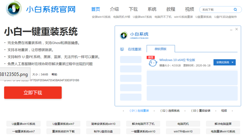
Task: Click the monitor icon beside 在线重装
Action: [122, 49]
